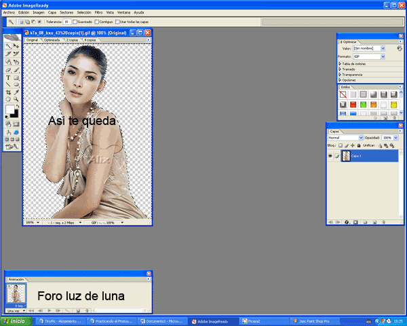Enable the Contiguo checkbox
This screenshot has width=407, height=326.
point(97,22)
